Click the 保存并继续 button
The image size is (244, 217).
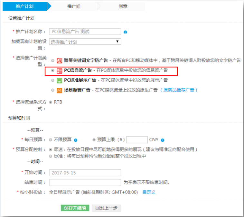75,208
